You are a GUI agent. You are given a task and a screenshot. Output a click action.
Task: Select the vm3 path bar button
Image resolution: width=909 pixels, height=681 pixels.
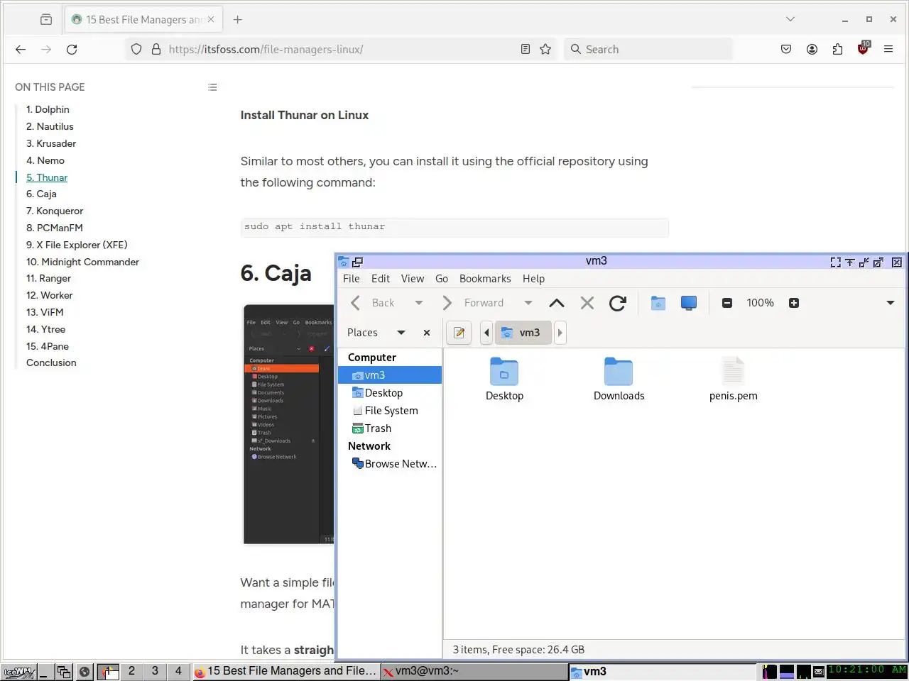coord(522,333)
